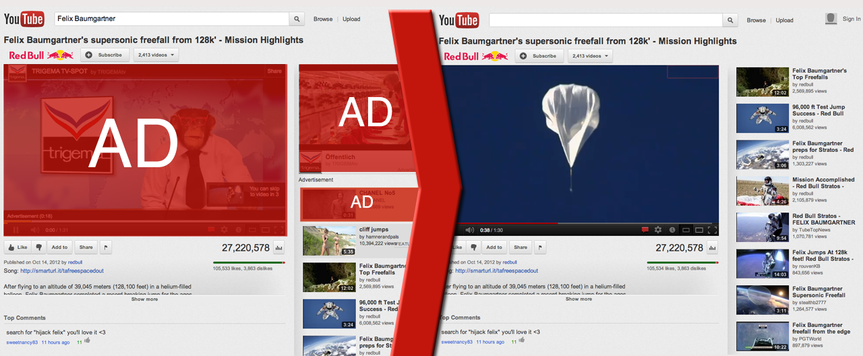Click Like thumbs-up button on ad-filled page
This screenshot has height=356, width=863.
[x=18, y=247]
